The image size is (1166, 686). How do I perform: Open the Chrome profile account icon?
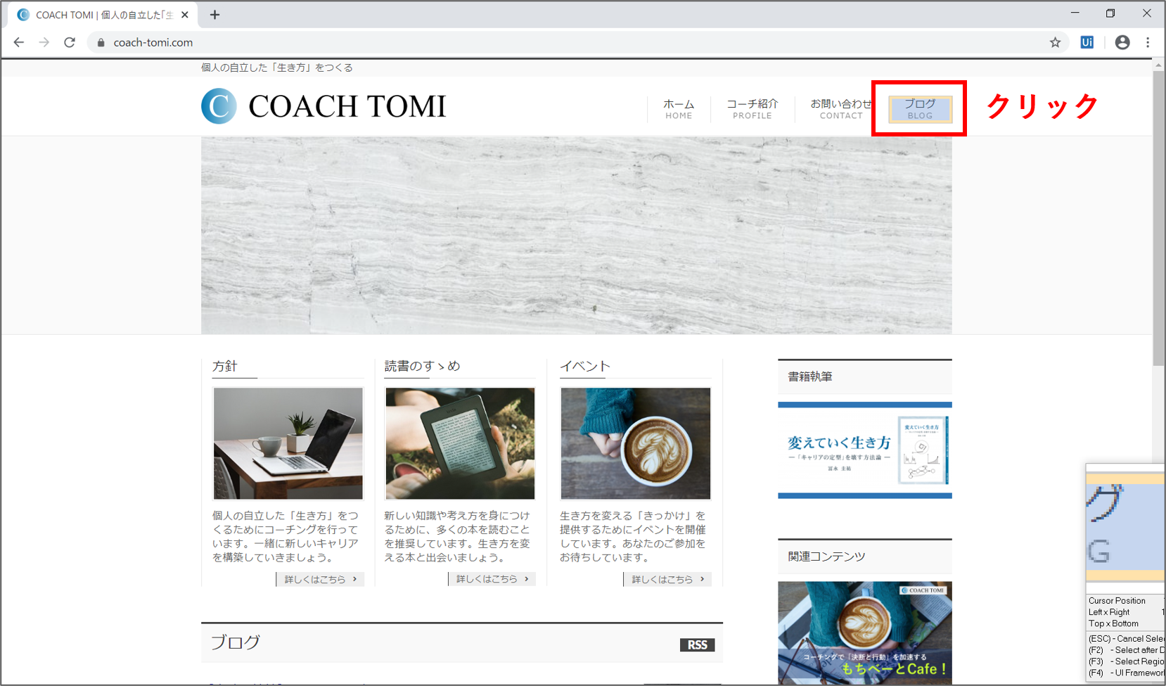click(1122, 42)
